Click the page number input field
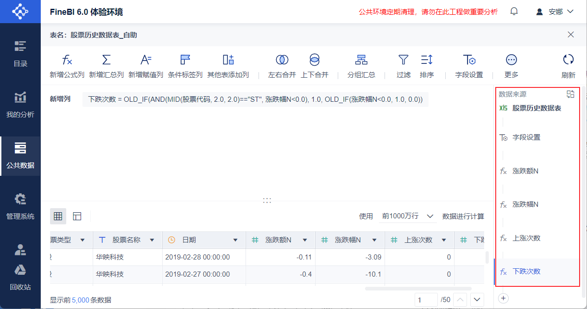 point(426,300)
